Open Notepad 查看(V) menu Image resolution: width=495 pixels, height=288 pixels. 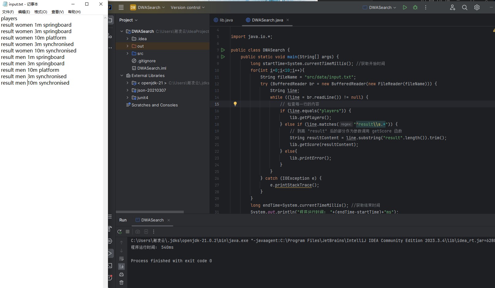click(x=58, y=12)
